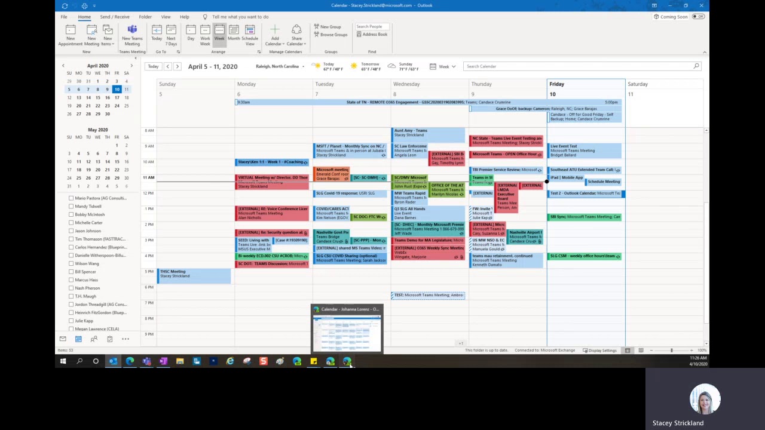Open the navigation bar more options (ellipsis)
This screenshot has height=430, width=765.
pyautogui.click(x=126, y=339)
